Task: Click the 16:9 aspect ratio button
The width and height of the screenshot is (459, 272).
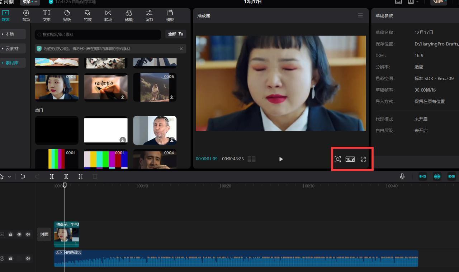Action: 350,159
